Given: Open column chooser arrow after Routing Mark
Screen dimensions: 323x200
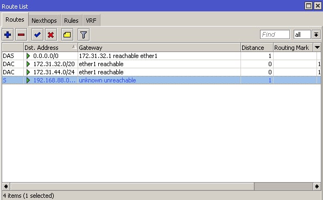Looking at the screenshot, I should coord(317,48).
